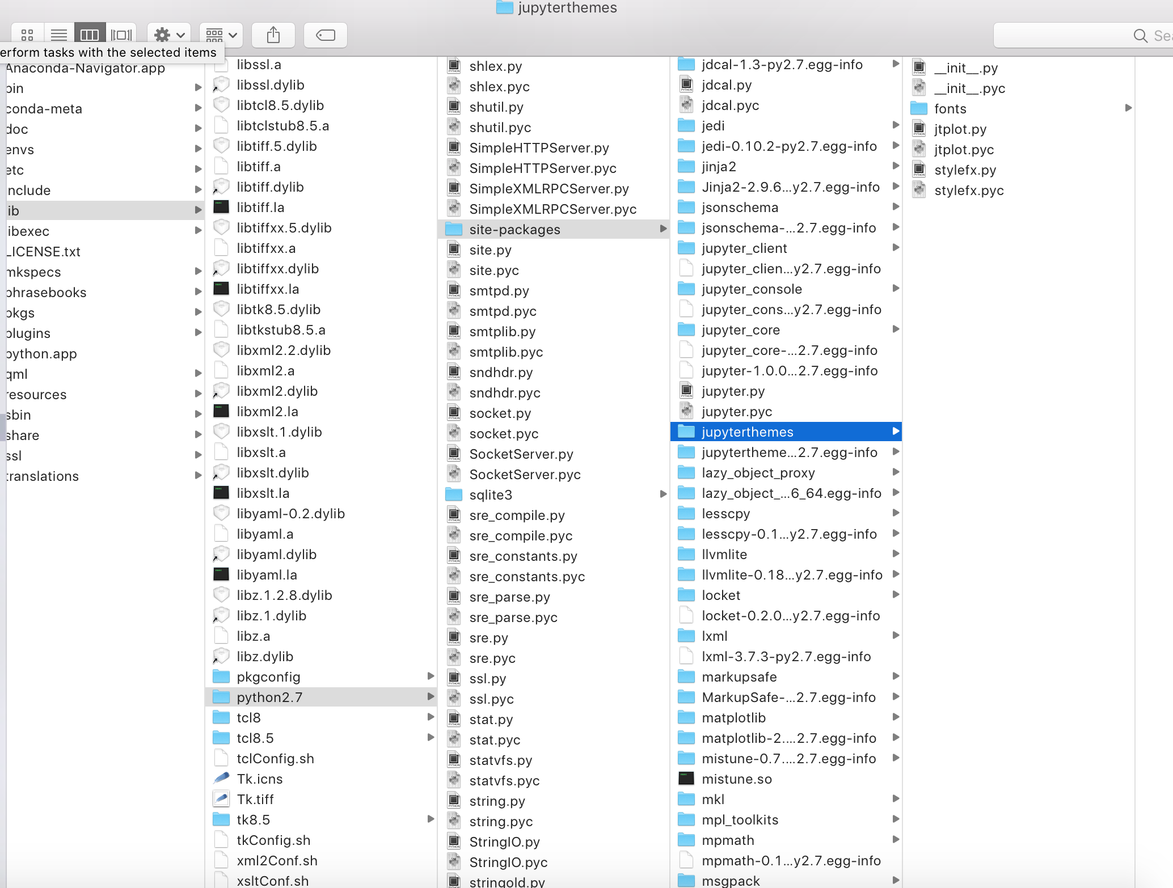Switch to list view in the toolbar
Image resolution: width=1173 pixels, height=888 pixels.
(x=58, y=34)
